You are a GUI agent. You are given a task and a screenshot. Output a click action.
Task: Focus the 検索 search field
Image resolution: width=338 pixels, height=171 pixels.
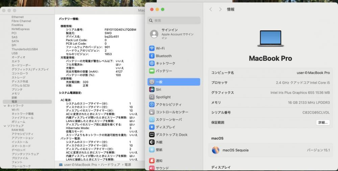click(x=174, y=21)
